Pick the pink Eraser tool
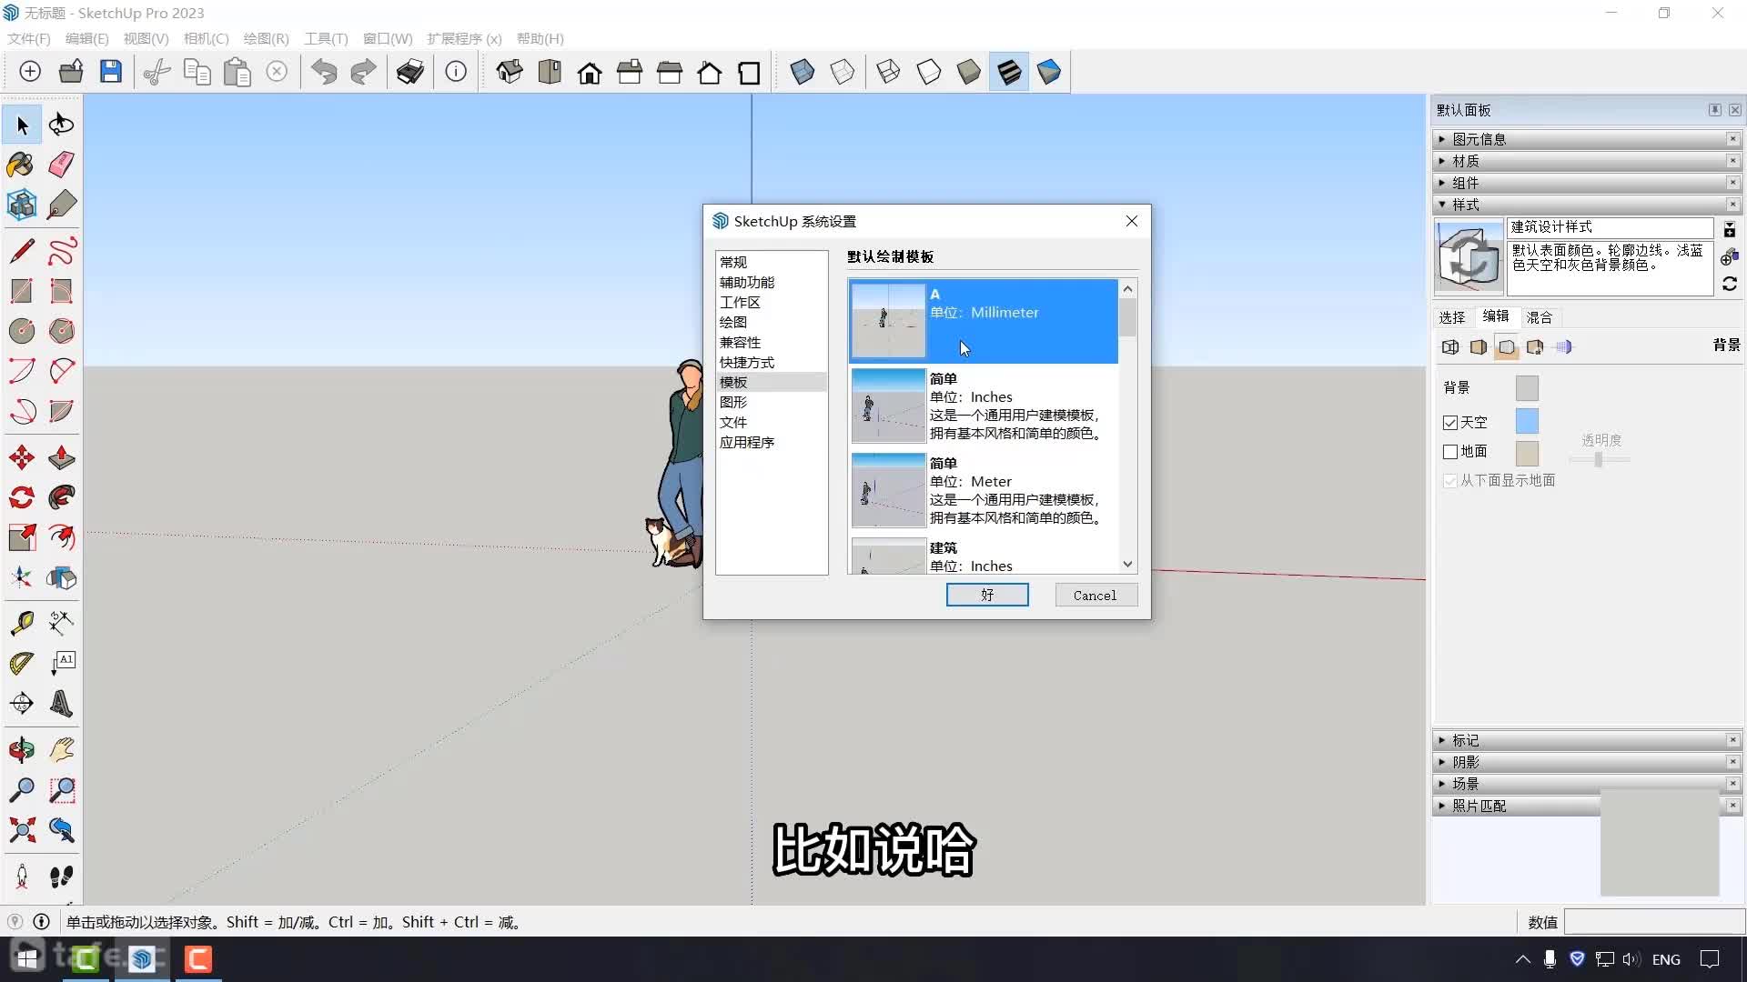Screen dimensions: 1747x982 62,165
